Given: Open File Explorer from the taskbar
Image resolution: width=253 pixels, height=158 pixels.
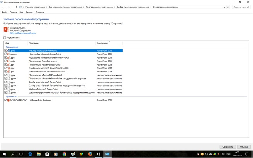Looking at the screenshot, I should click(39, 154).
